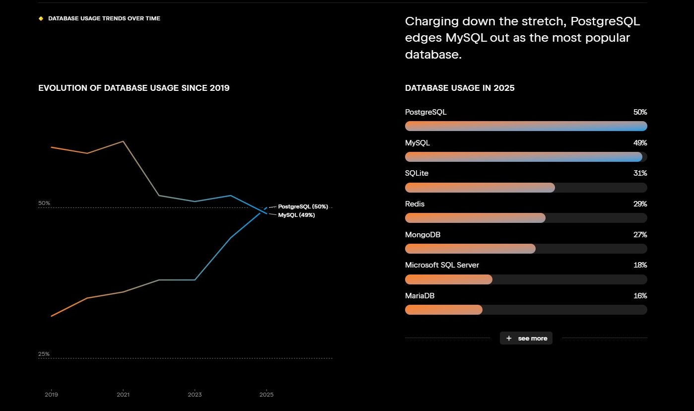Click the yellow diamond section icon
Viewport: 694px width, 411px height.
[x=41, y=18]
